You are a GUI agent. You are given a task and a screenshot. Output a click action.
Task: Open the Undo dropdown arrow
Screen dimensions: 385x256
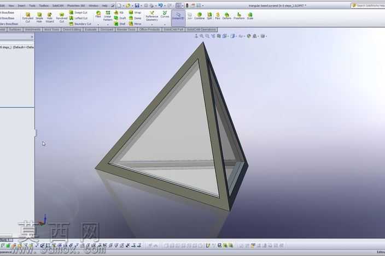[165, 5]
